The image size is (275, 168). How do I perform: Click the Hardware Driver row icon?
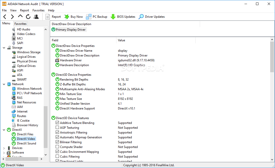coord(57,60)
